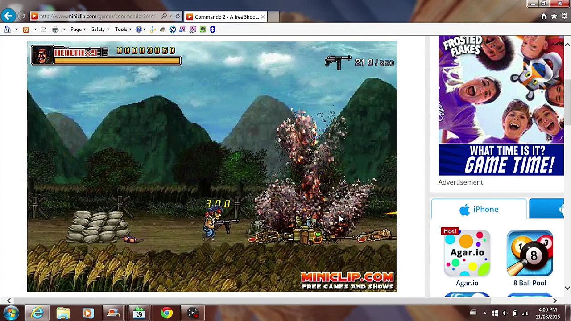Screen dimensions: 571x321
Task: Open the address bar autocomplete dropdown arrow
Action: point(171,16)
